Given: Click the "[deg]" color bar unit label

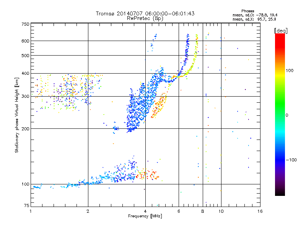Looking at the screenshot, I should (281, 31).
